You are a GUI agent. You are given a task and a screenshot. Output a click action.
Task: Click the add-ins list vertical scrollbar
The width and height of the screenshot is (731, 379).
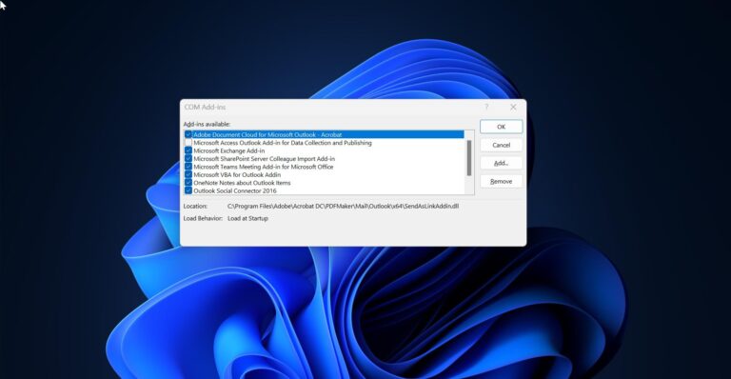pyautogui.click(x=469, y=158)
